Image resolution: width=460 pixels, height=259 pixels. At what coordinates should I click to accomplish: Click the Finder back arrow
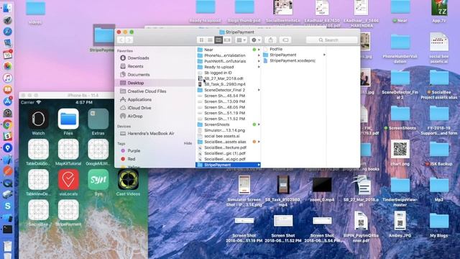121,40
